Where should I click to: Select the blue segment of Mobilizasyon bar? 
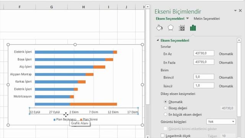52,97
